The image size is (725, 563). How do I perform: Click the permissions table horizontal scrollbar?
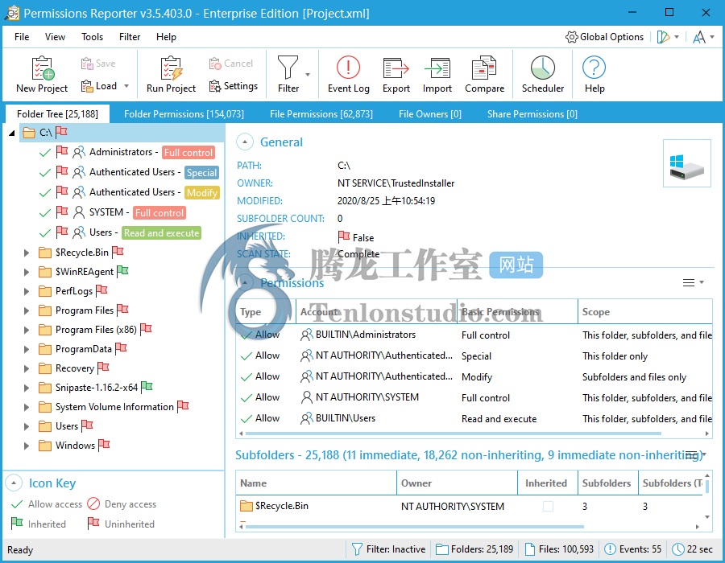coord(453,434)
